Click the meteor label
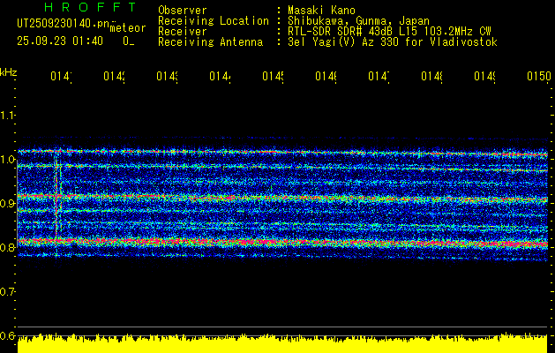555x353 pixels. click(128, 28)
